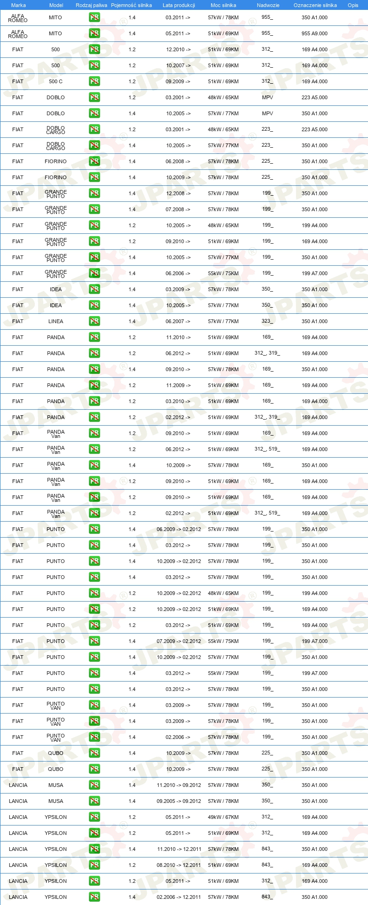Click fuel icon for Doblo Cargo 1.4 row
The width and height of the screenshot is (368, 905).
[x=94, y=145]
